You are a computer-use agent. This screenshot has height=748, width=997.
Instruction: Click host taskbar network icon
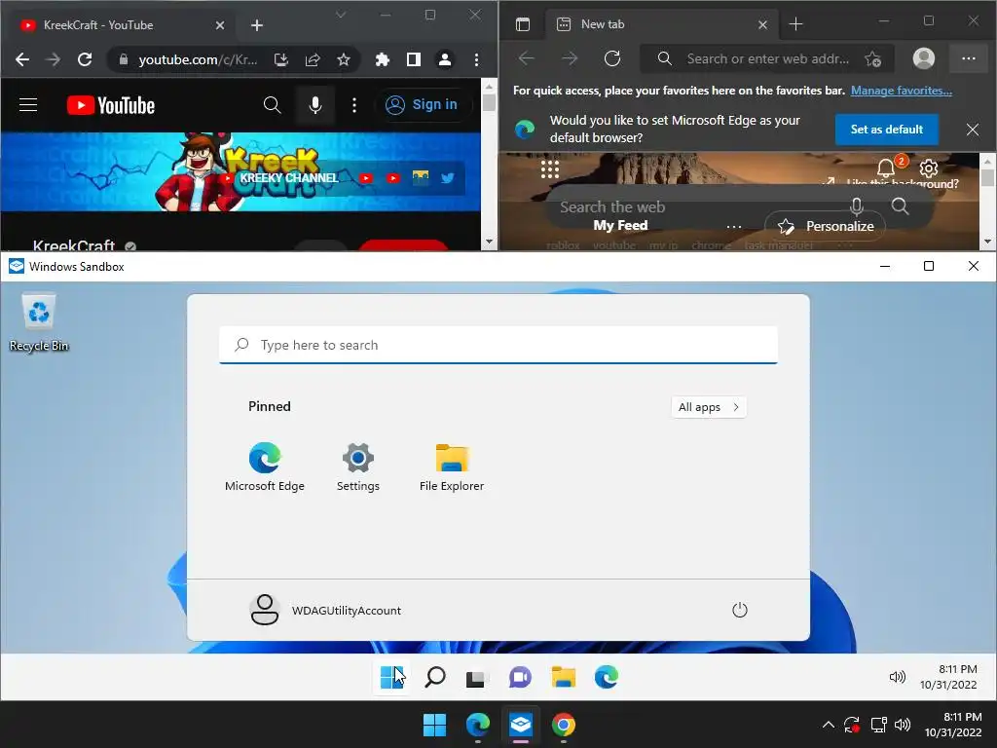878,725
